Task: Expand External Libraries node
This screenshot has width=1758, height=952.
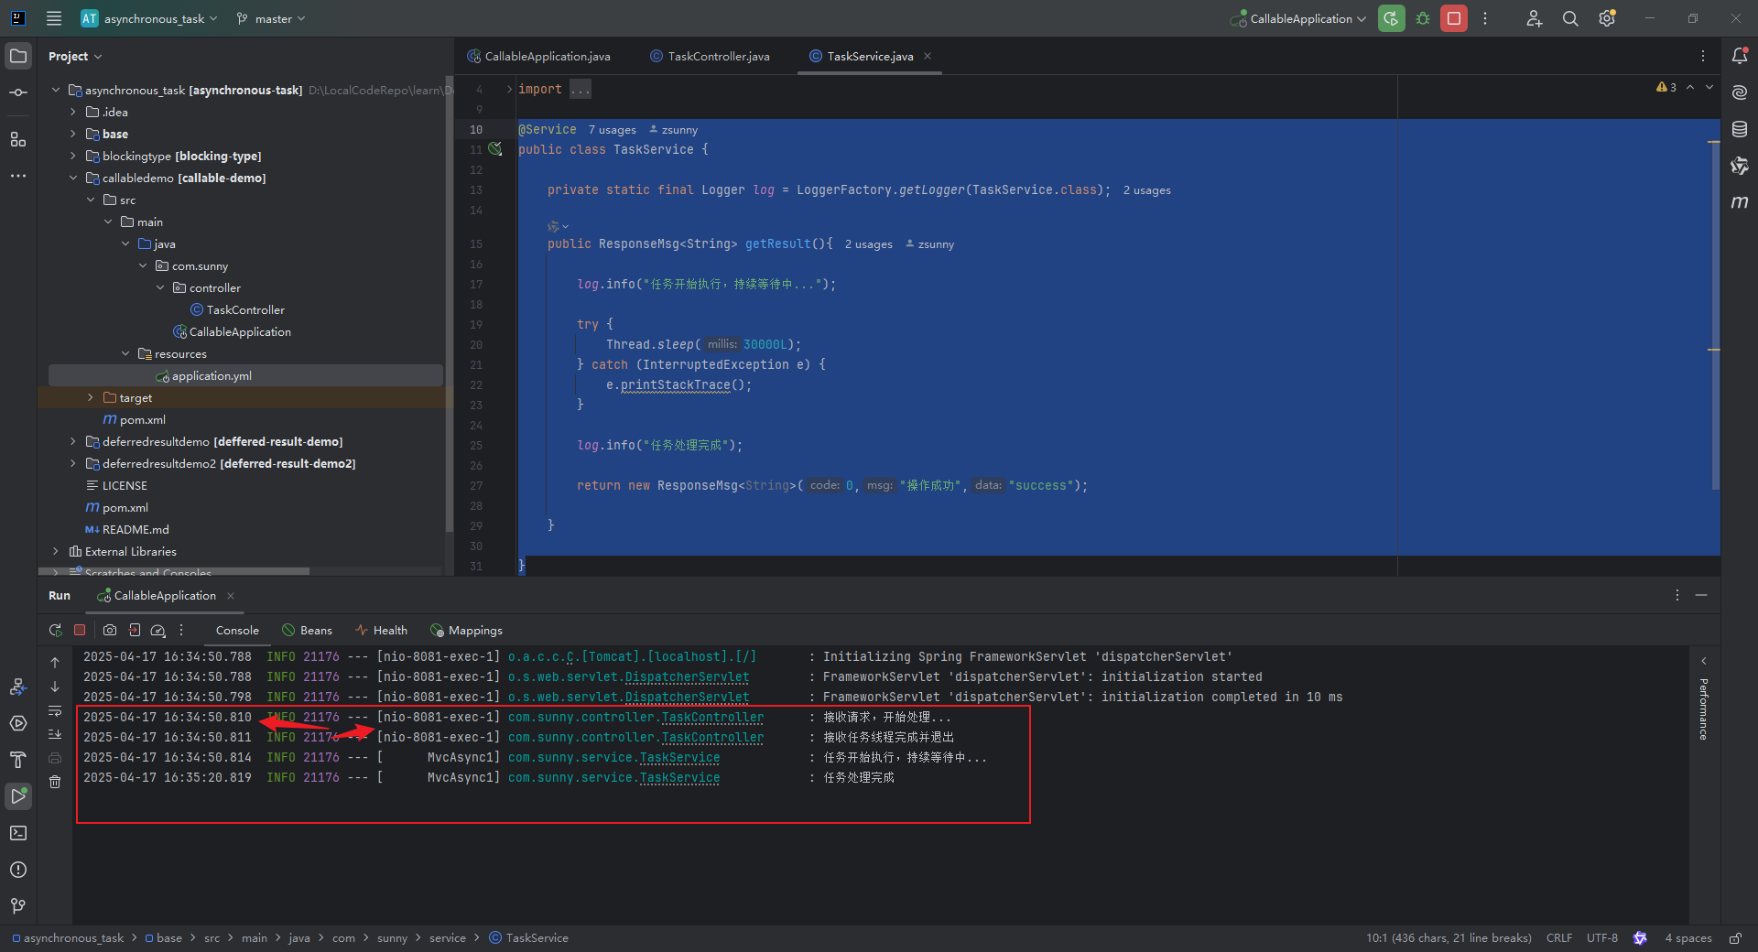Action: pyautogui.click(x=56, y=551)
